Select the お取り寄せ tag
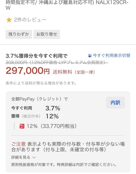The height and width of the screenshot is (174, 136). 47,34
